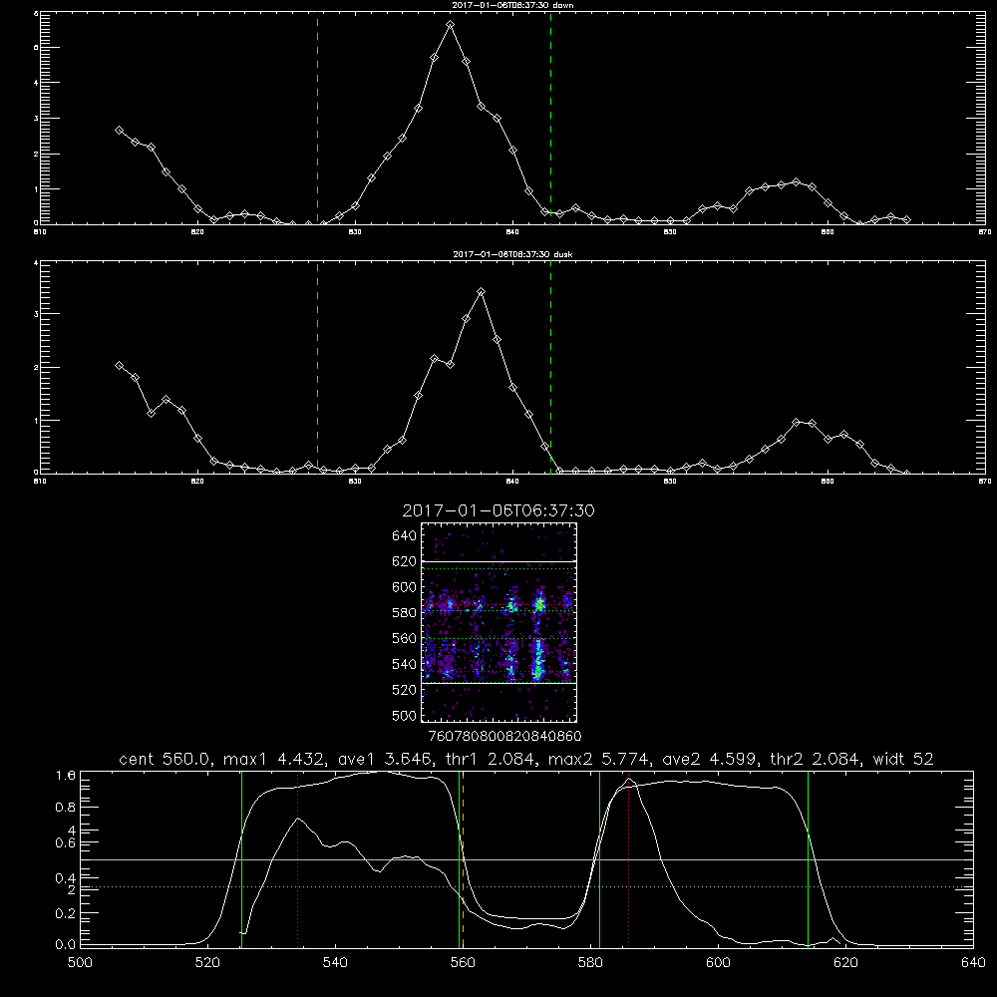The image size is (997, 997).
Task: Click the orange dashed center line in bottom plot
Action: (463, 859)
